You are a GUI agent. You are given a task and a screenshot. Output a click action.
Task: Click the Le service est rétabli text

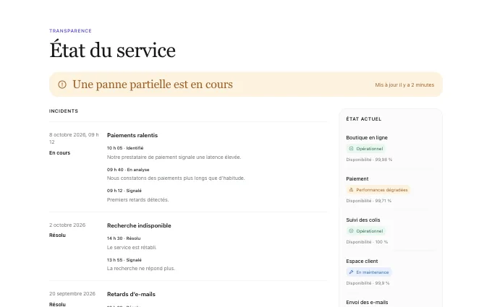point(132,247)
